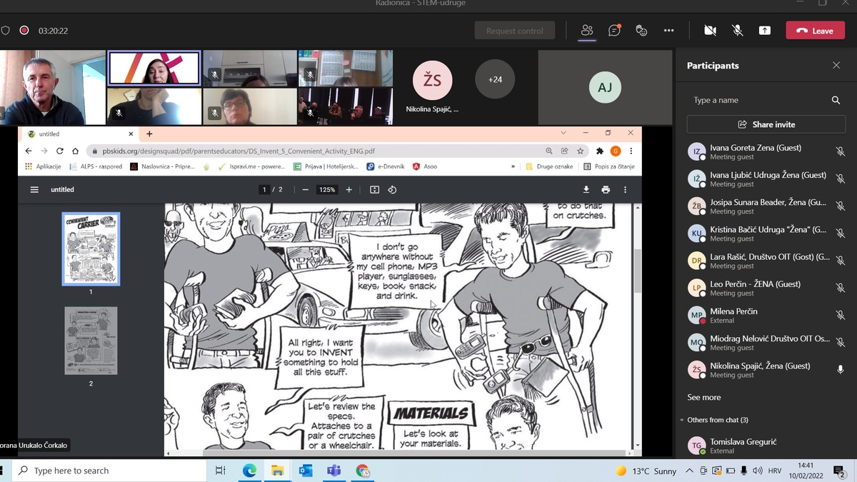Open the Share content tray icon

[765, 31]
